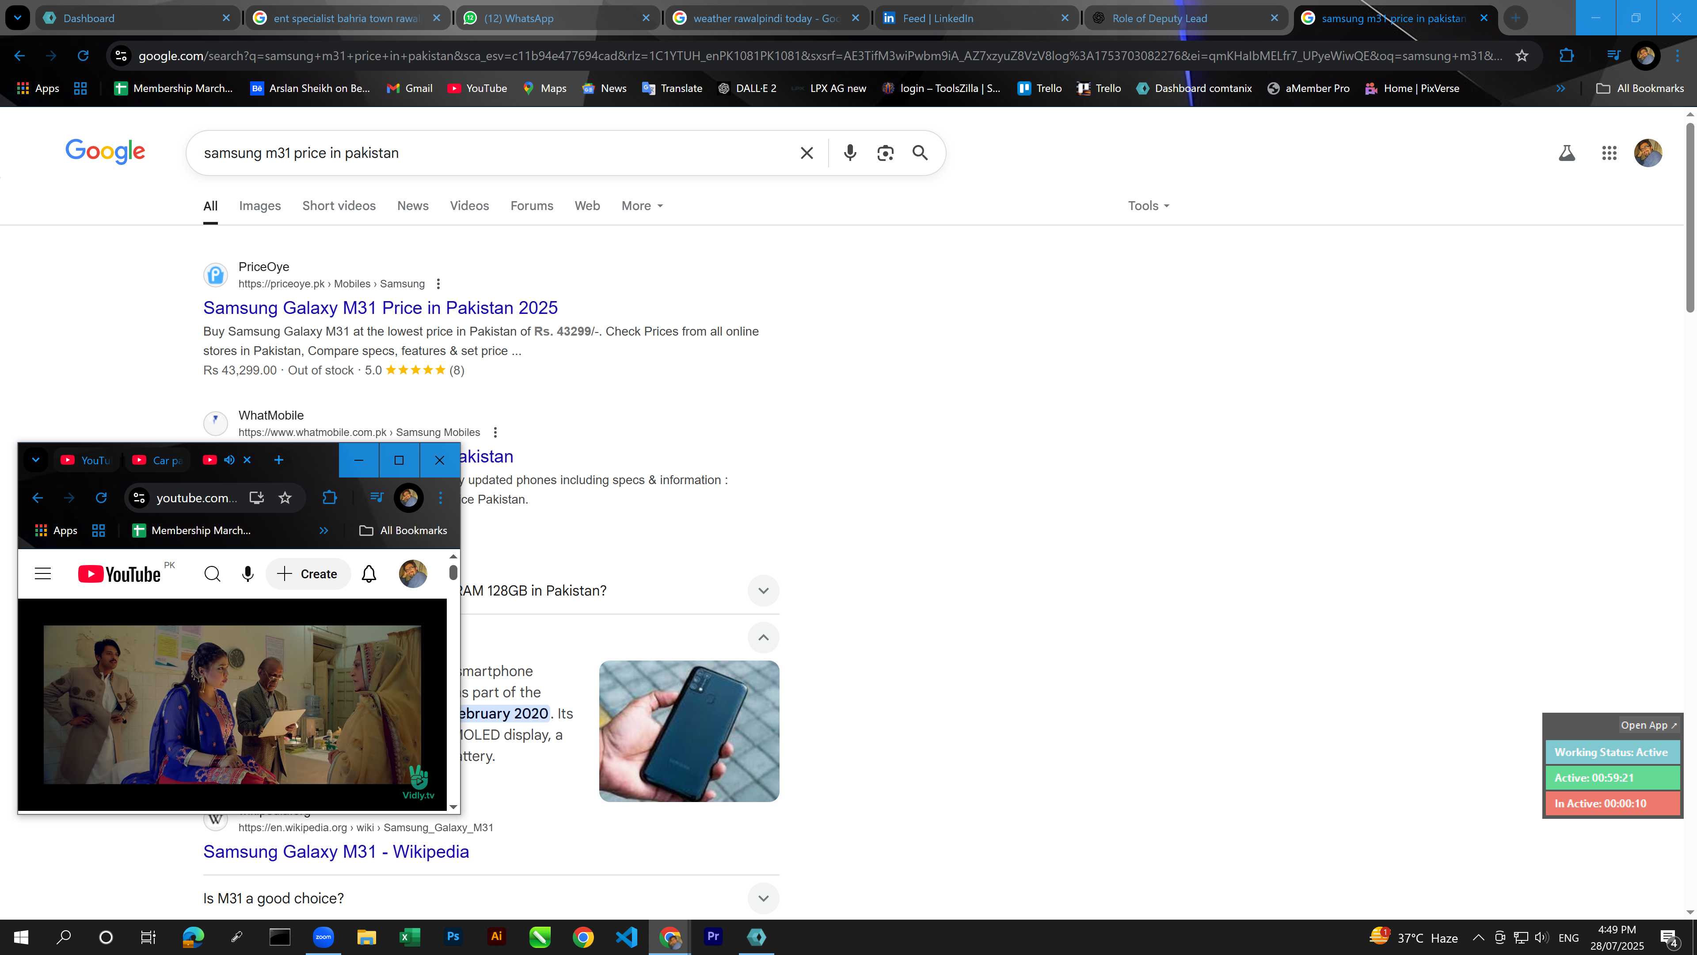The image size is (1697, 955).
Task: Open YouTube search in small window
Action: pyautogui.click(x=212, y=574)
